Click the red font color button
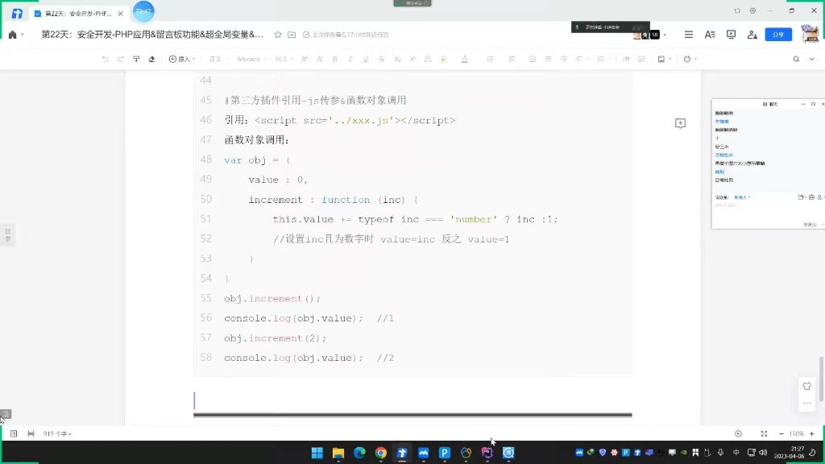825x464 pixels. click(464, 59)
